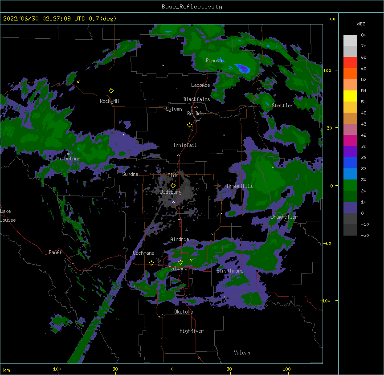Image resolution: width=384 pixels, height=375 pixels.
Task: Pick the magenta swatch in the dBZ legend
Action: 350,140
